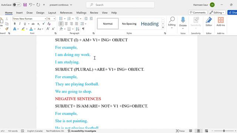Image resolution: width=237 pixels, height=133 pixels.
Task: Clear all formatting from selection
Action: coord(49,24)
